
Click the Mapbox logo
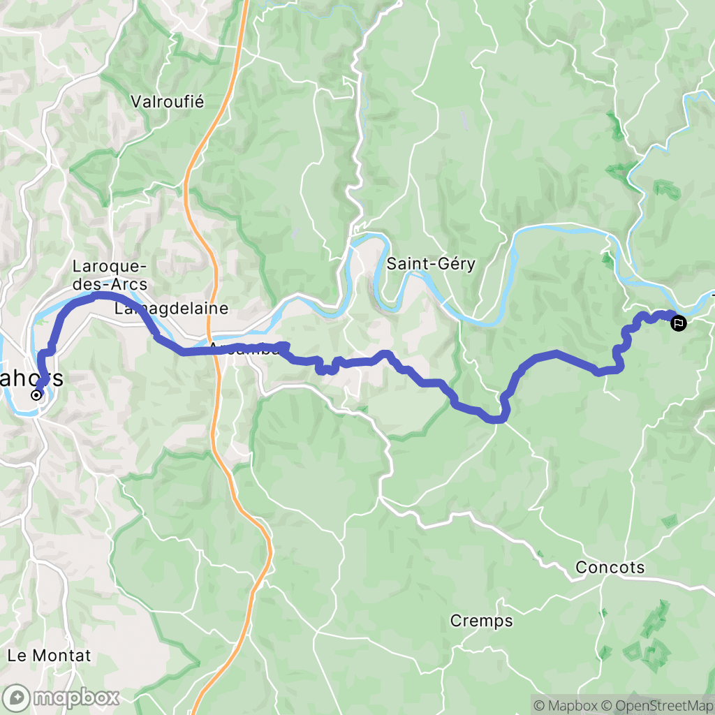pyautogui.click(x=60, y=698)
